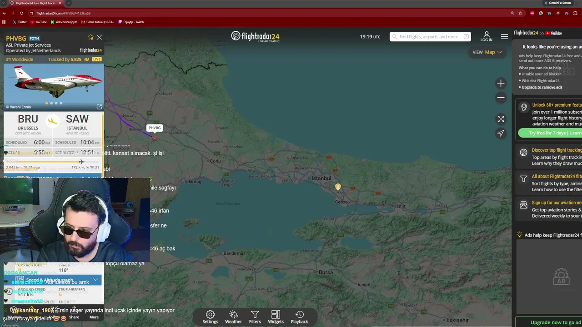View site information for flightradar24.com
This screenshot has height=327, width=582.
[x=31, y=13]
